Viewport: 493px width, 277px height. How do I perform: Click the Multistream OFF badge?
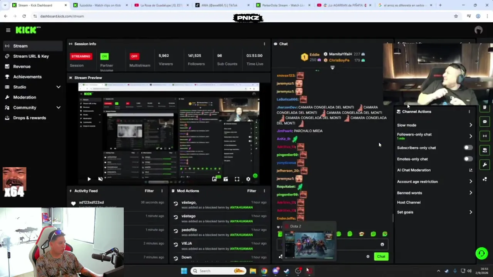(134, 56)
